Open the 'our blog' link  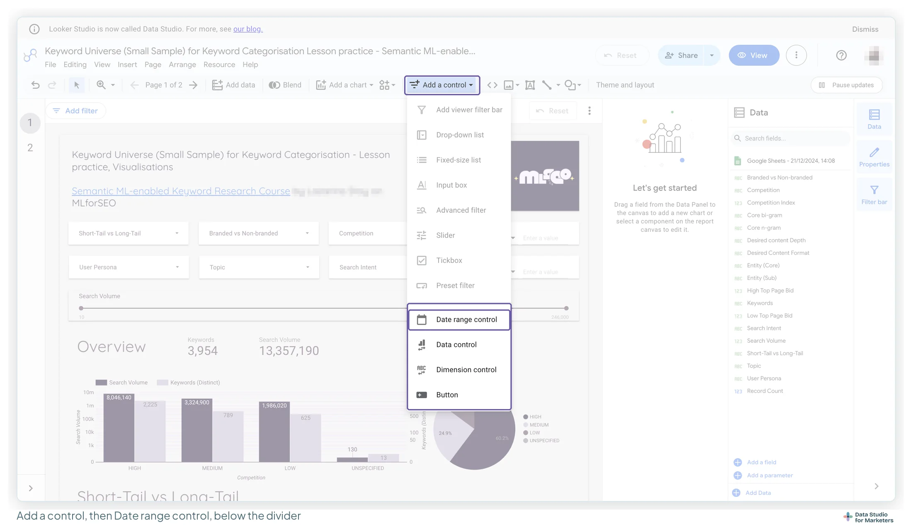click(248, 29)
